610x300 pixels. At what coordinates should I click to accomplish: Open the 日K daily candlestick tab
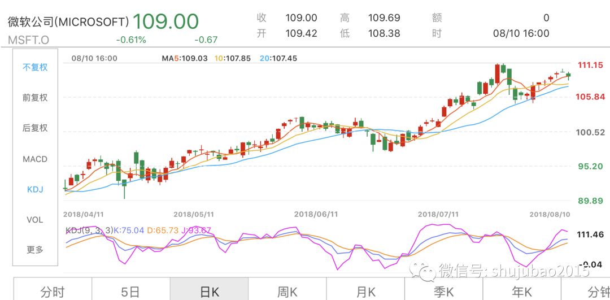click(x=209, y=291)
